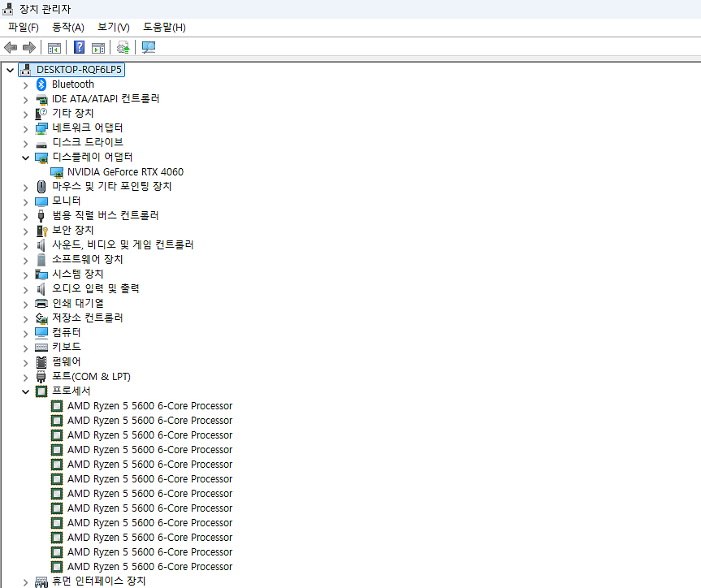701x588 pixels.
Task: Click the USB icon for 범용 직렬 버스 컨트롤러
Action: point(41,216)
